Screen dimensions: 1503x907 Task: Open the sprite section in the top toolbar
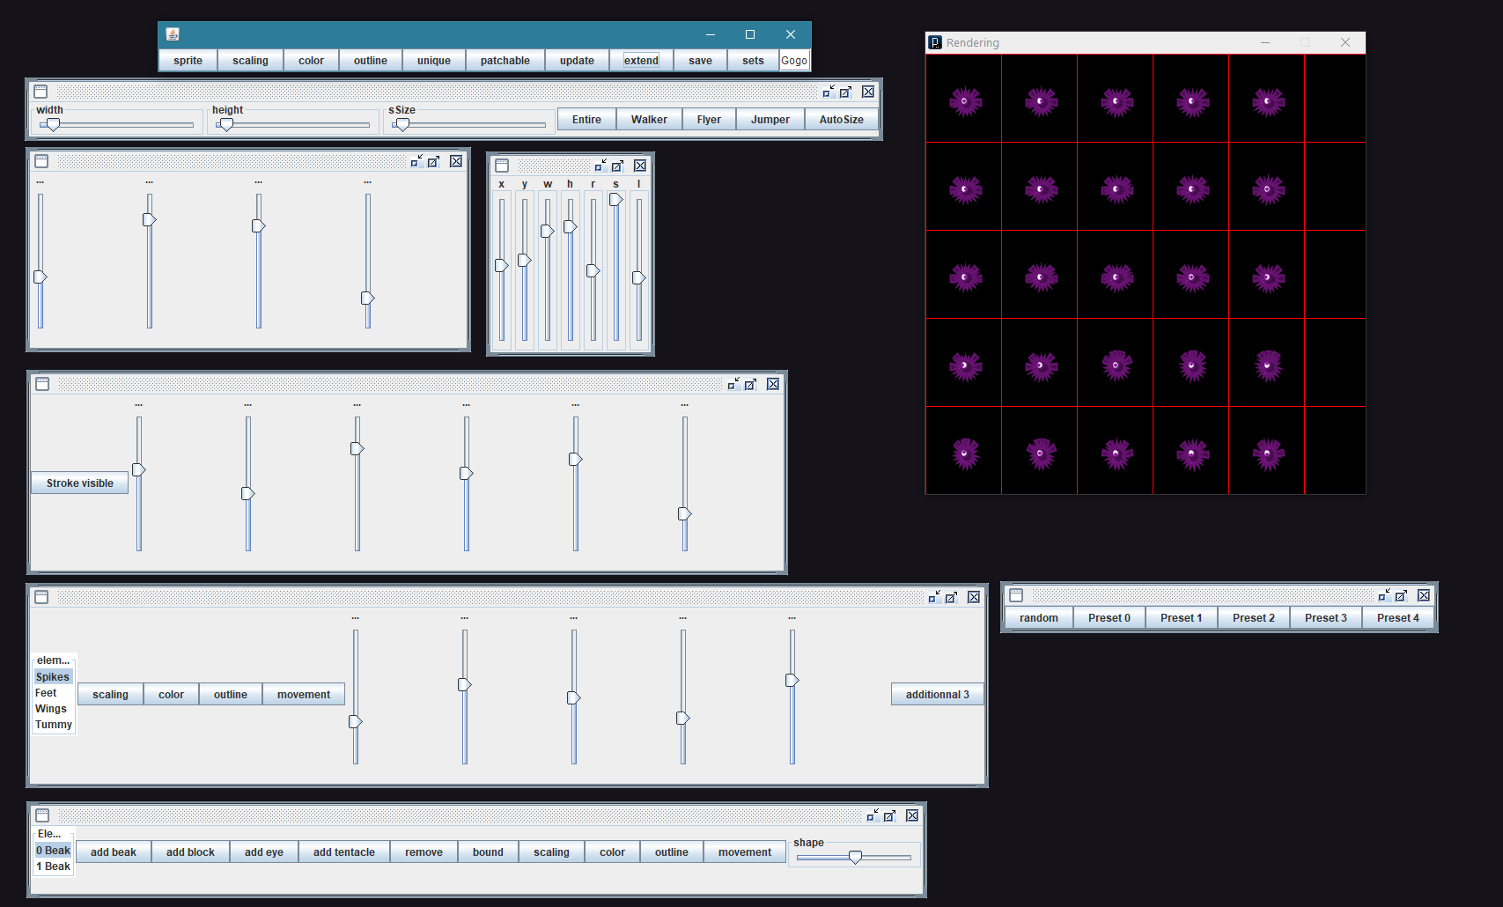pos(188,61)
